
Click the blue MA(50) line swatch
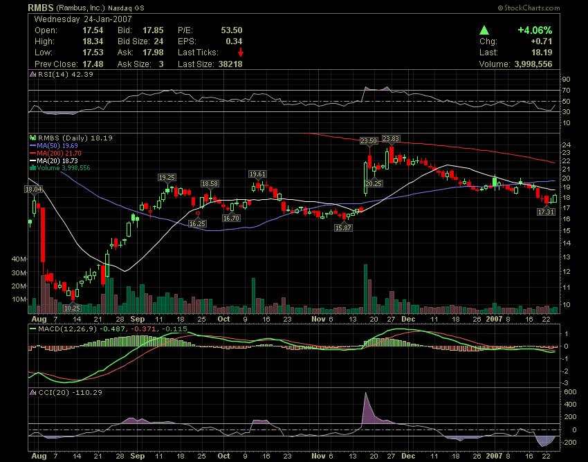point(33,145)
